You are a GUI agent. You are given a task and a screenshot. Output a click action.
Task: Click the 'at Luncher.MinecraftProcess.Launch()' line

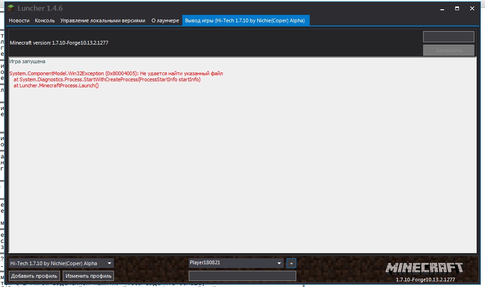[56, 85]
